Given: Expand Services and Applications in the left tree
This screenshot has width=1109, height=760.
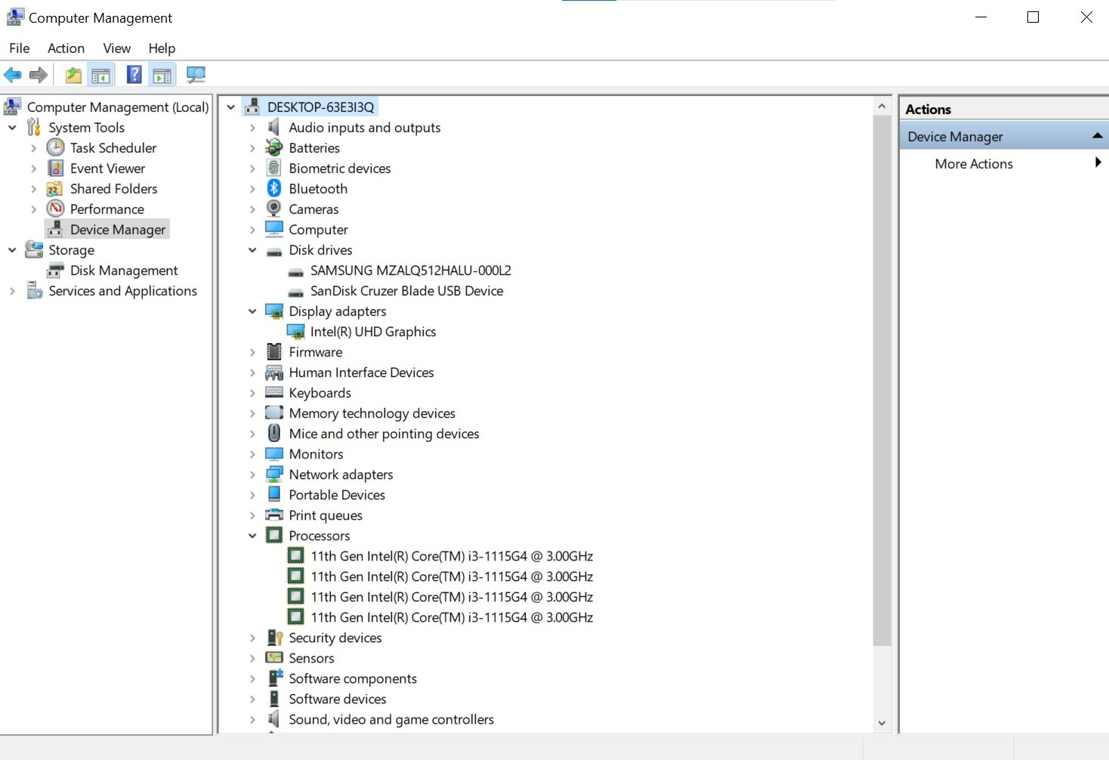Looking at the screenshot, I should (12, 292).
